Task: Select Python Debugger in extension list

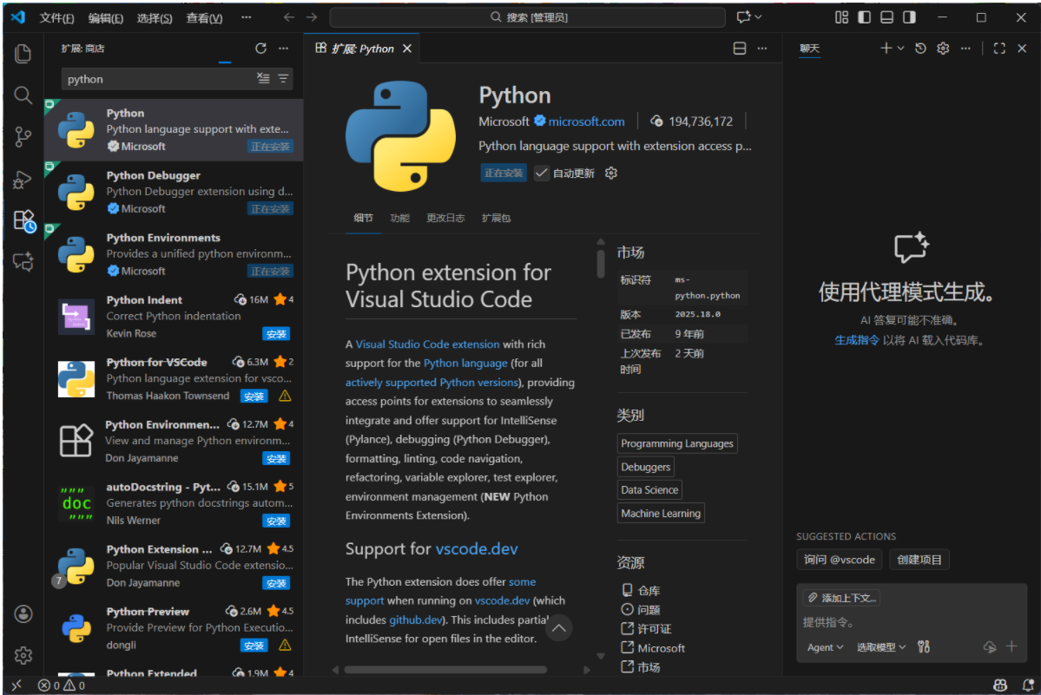Action: (174, 193)
